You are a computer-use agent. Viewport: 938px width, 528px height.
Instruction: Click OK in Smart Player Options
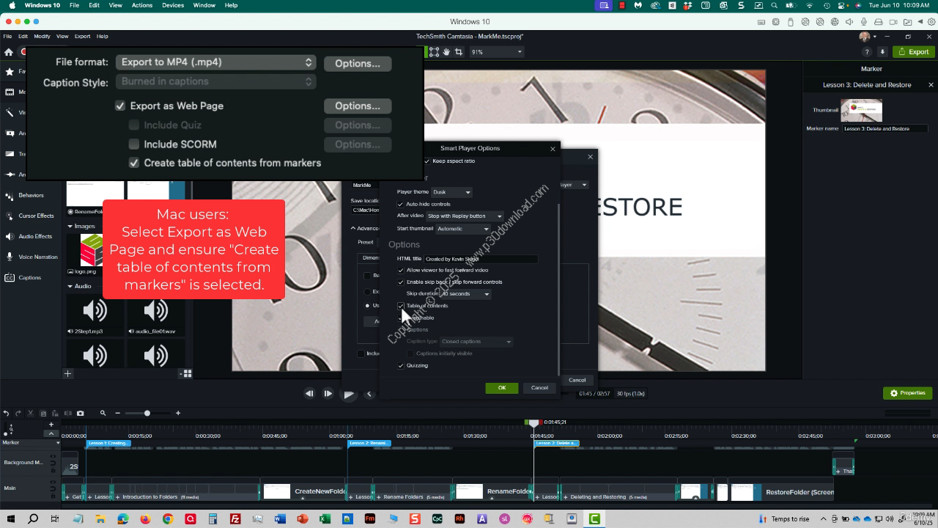pyautogui.click(x=501, y=388)
